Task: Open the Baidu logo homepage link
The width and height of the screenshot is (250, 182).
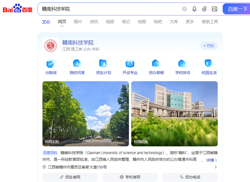Action: [18, 8]
